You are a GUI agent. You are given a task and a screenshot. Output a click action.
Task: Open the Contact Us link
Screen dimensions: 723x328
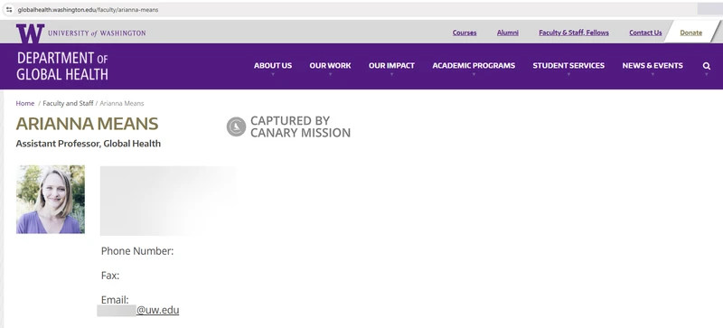[645, 33]
